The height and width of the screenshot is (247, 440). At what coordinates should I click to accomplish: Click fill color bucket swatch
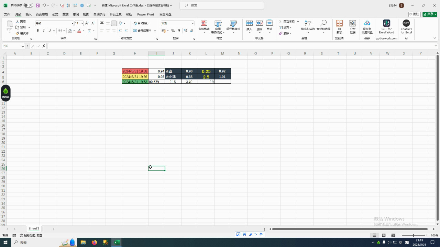pos(70,31)
